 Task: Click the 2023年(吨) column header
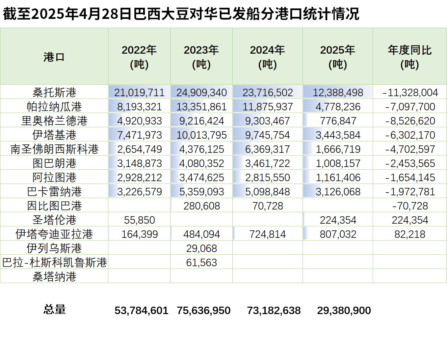coord(201,57)
